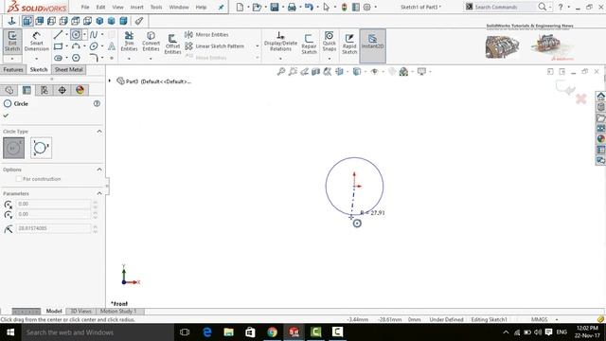The image size is (606, 341).
Task: Select the Smart Dimension tool
Action: [36, 42]
